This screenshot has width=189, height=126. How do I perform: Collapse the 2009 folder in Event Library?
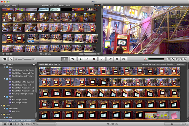click(x=2, y=105)
